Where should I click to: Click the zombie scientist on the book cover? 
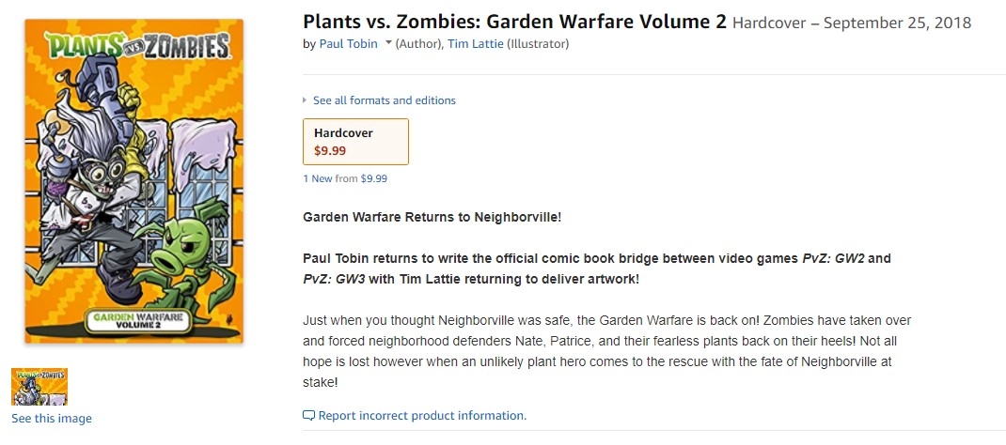[x=96, y=173]
